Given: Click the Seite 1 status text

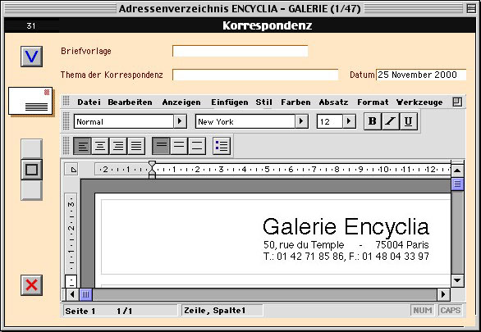Looking at the screenshot, I should (80, 312).
